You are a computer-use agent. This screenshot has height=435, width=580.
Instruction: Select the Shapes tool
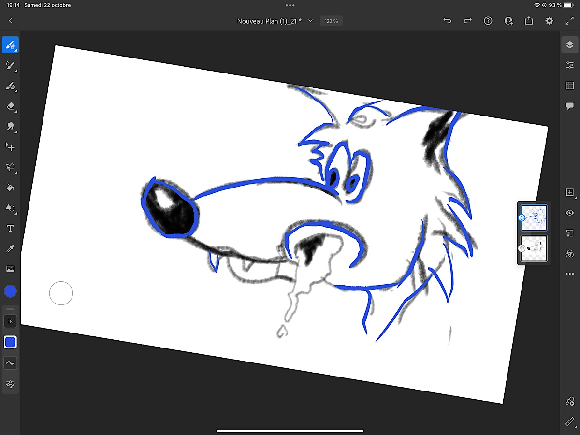(x=10, y=208)
